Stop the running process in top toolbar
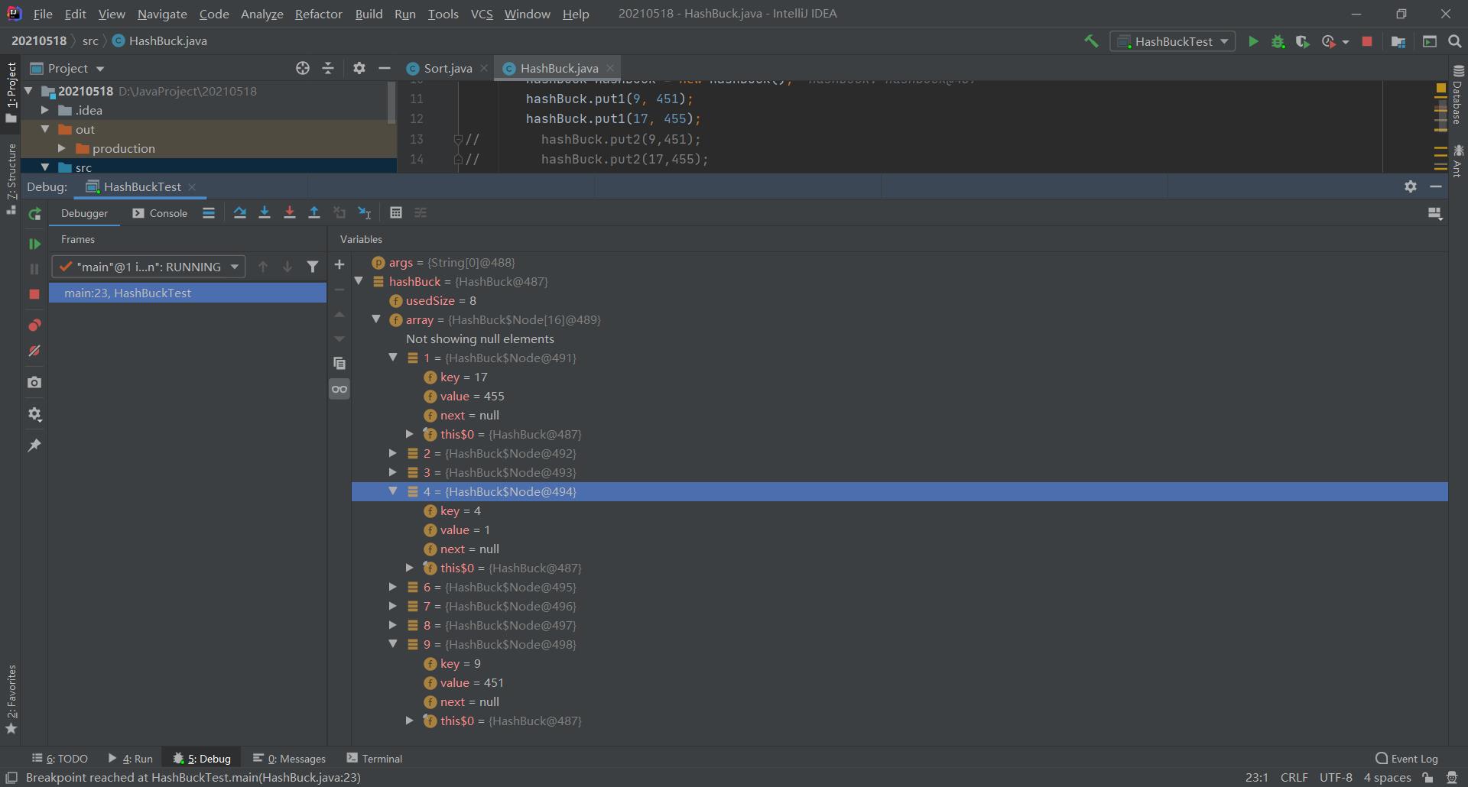This screenshot has height=787, width=1468. point(1367,41)
